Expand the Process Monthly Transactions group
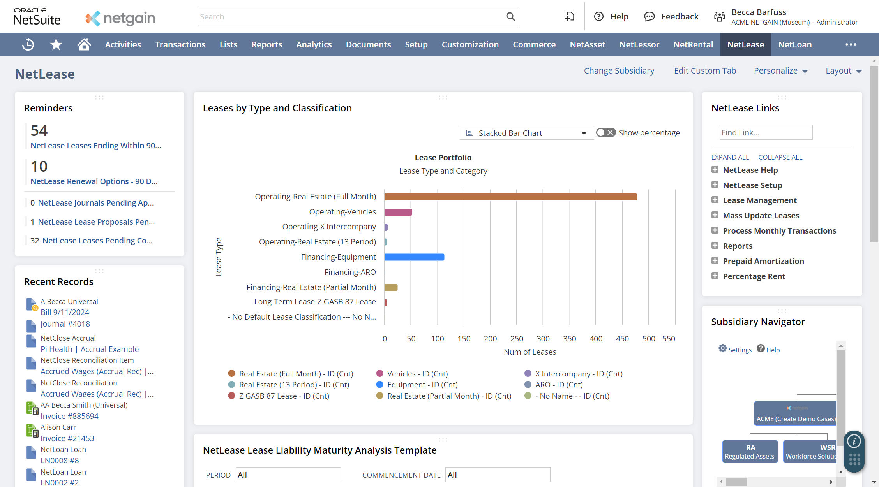 [715, 230]
